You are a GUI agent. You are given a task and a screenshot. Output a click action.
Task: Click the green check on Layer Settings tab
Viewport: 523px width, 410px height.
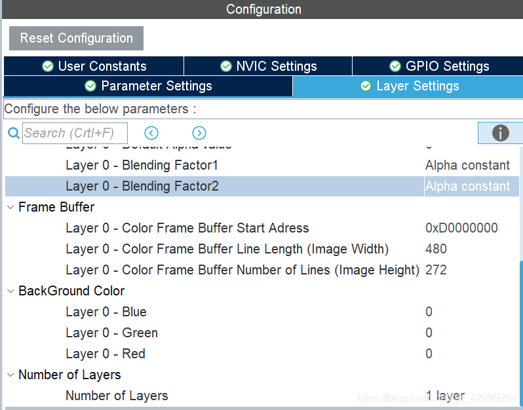[366, 86]
